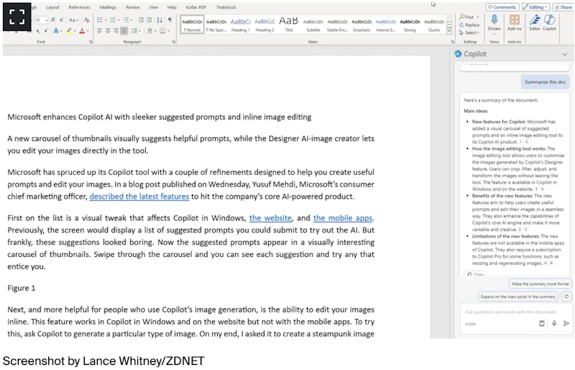
Task: Center align text
Action: coord(108,31)
